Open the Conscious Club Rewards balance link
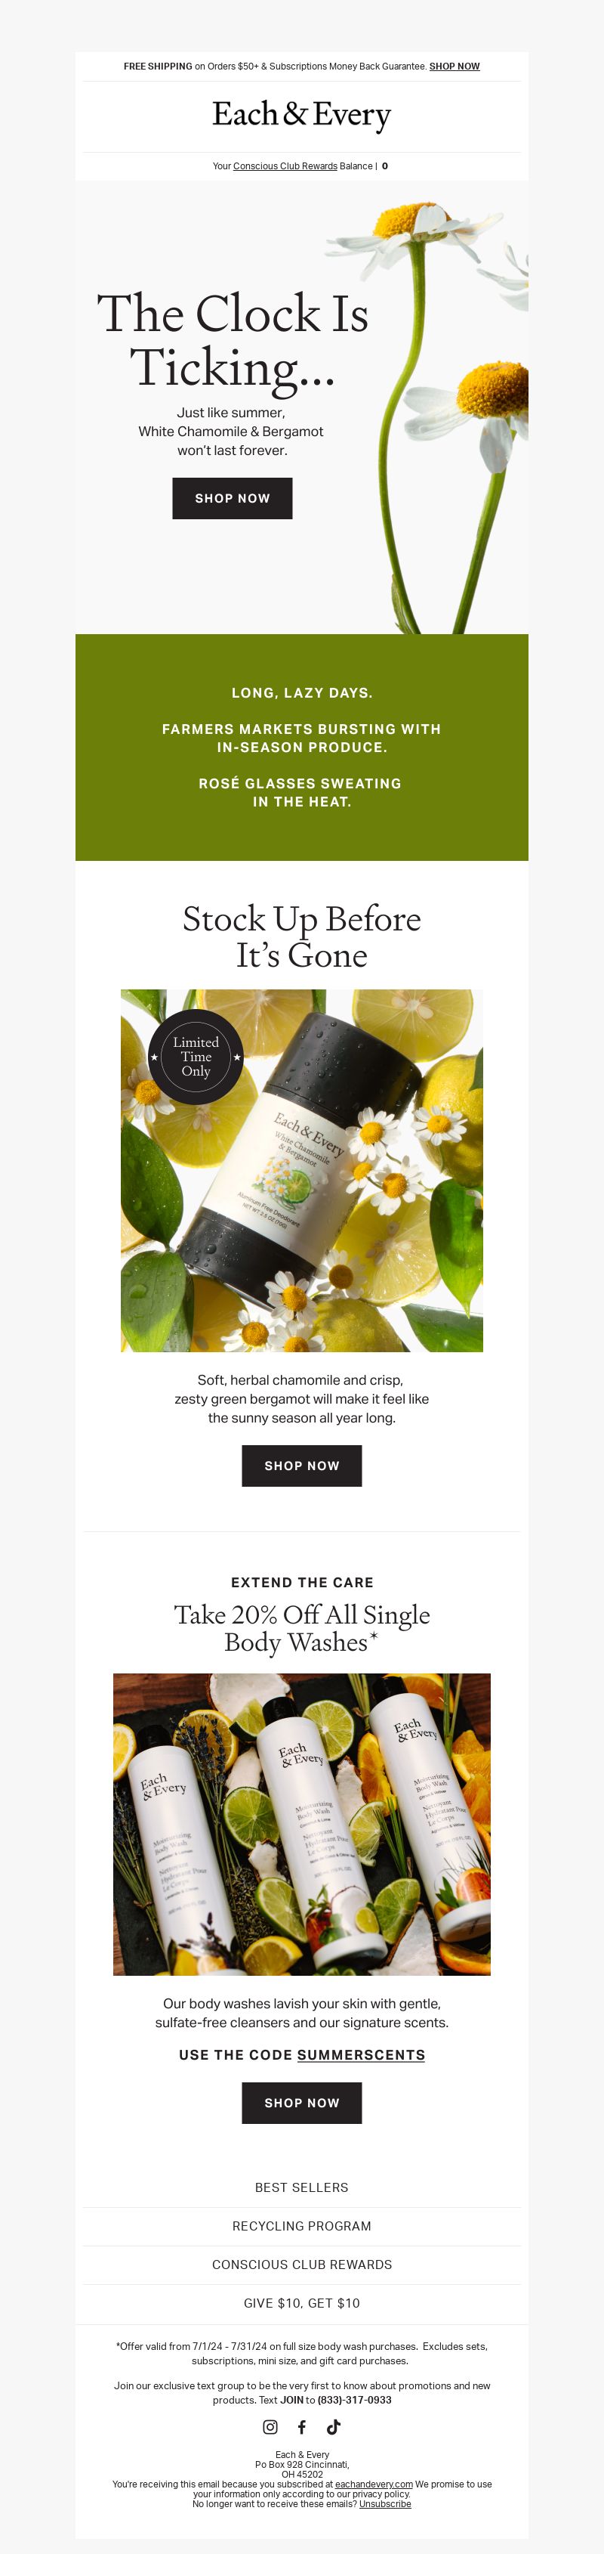This screenshot has width=604, height=2554. pos(285,166)
